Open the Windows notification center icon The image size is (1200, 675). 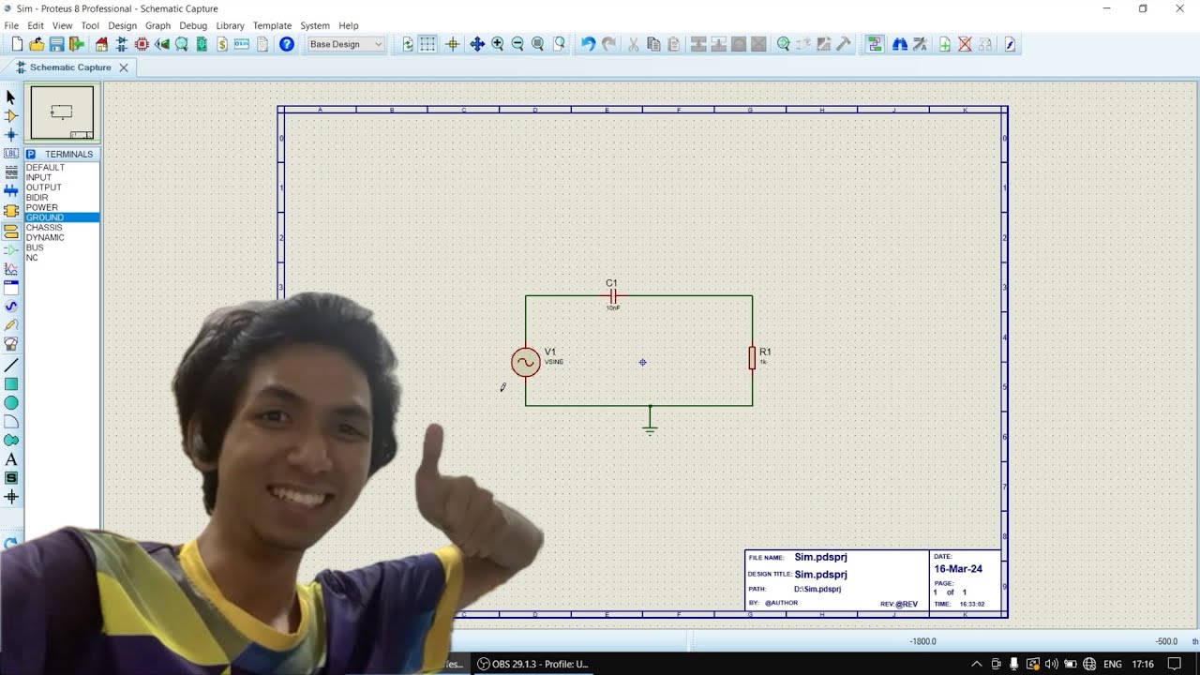[1175, 664]
